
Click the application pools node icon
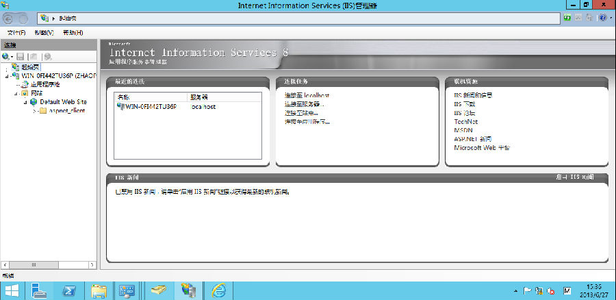tap(25, 84)
